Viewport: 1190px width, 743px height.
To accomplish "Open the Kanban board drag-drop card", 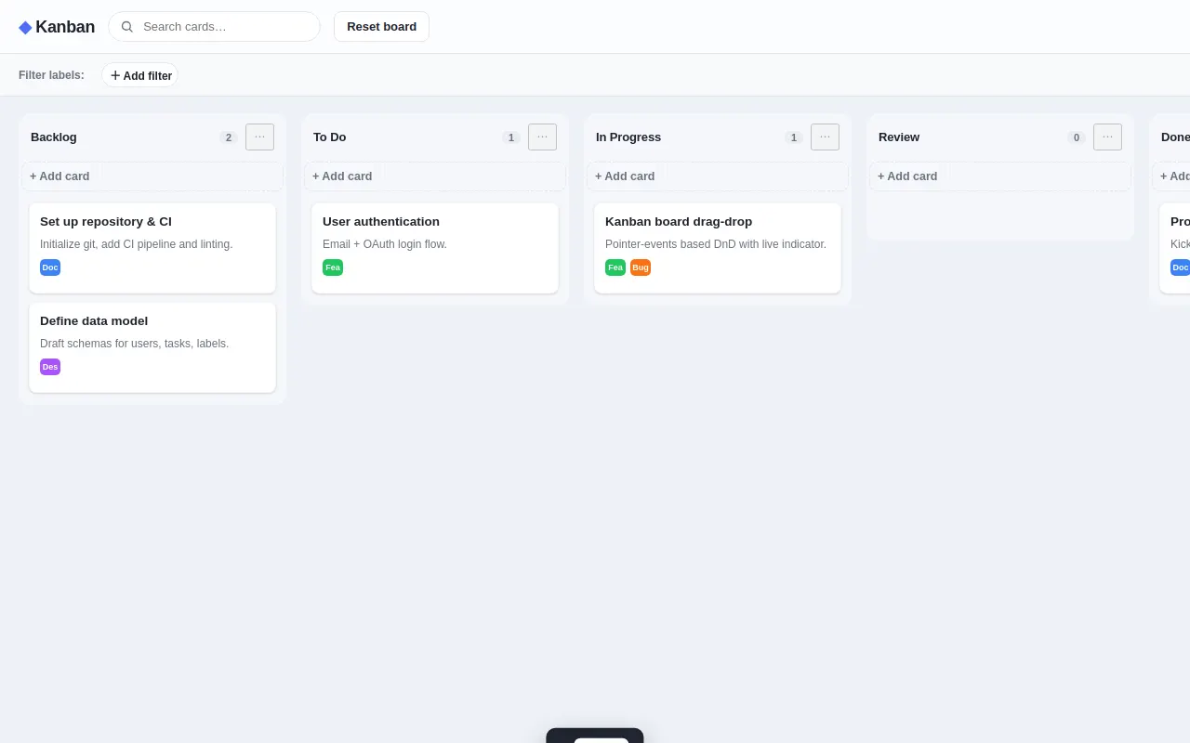I will [718, 248].
